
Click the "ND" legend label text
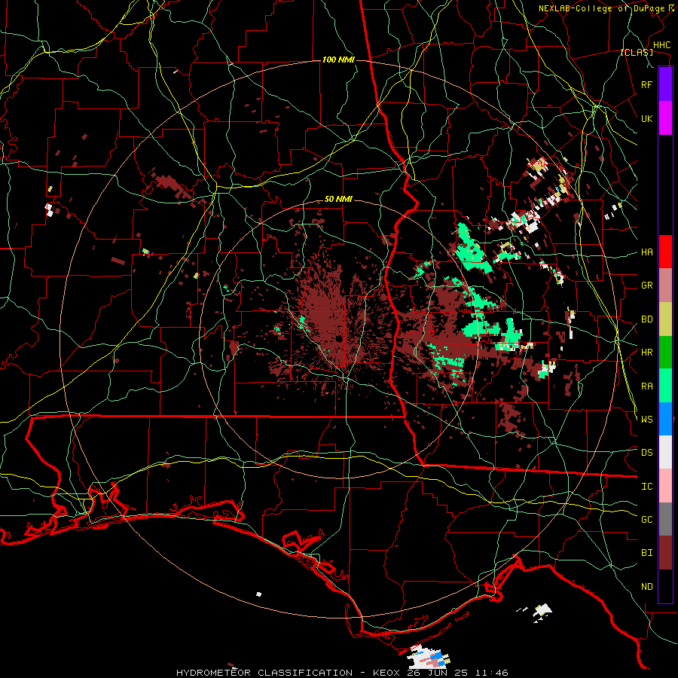[x=646, y=587]
